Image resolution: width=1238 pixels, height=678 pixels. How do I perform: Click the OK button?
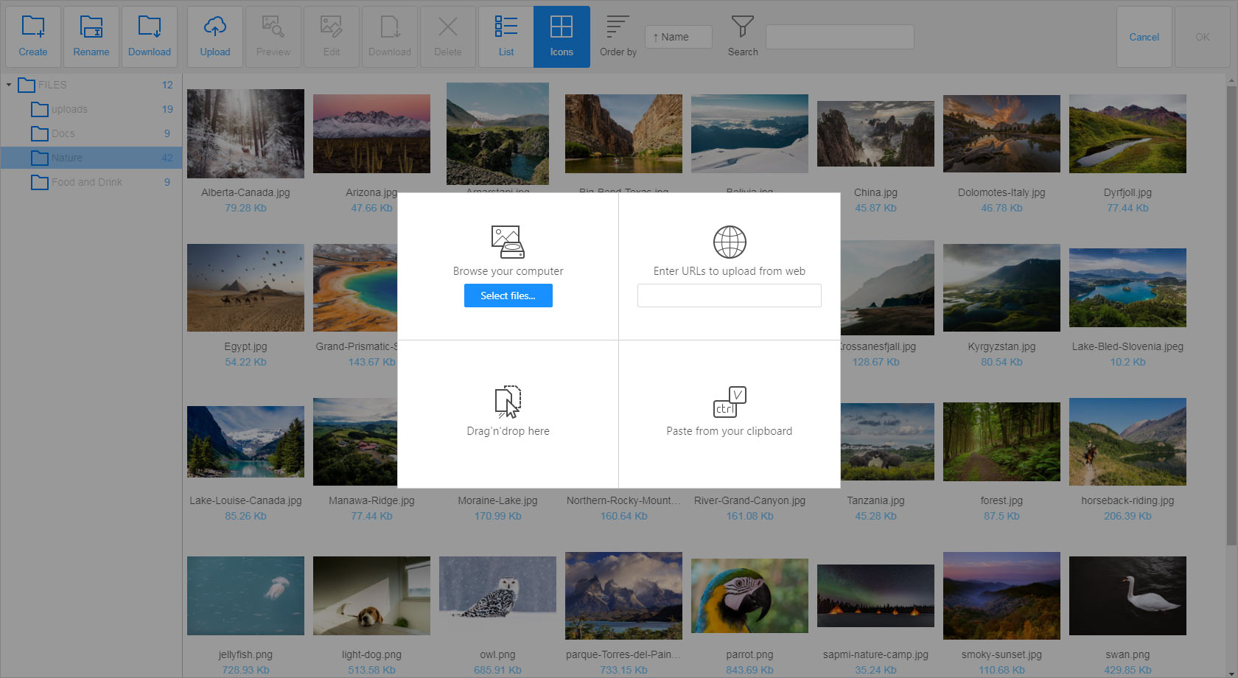pyautogui.click(x=1203, y=37)
